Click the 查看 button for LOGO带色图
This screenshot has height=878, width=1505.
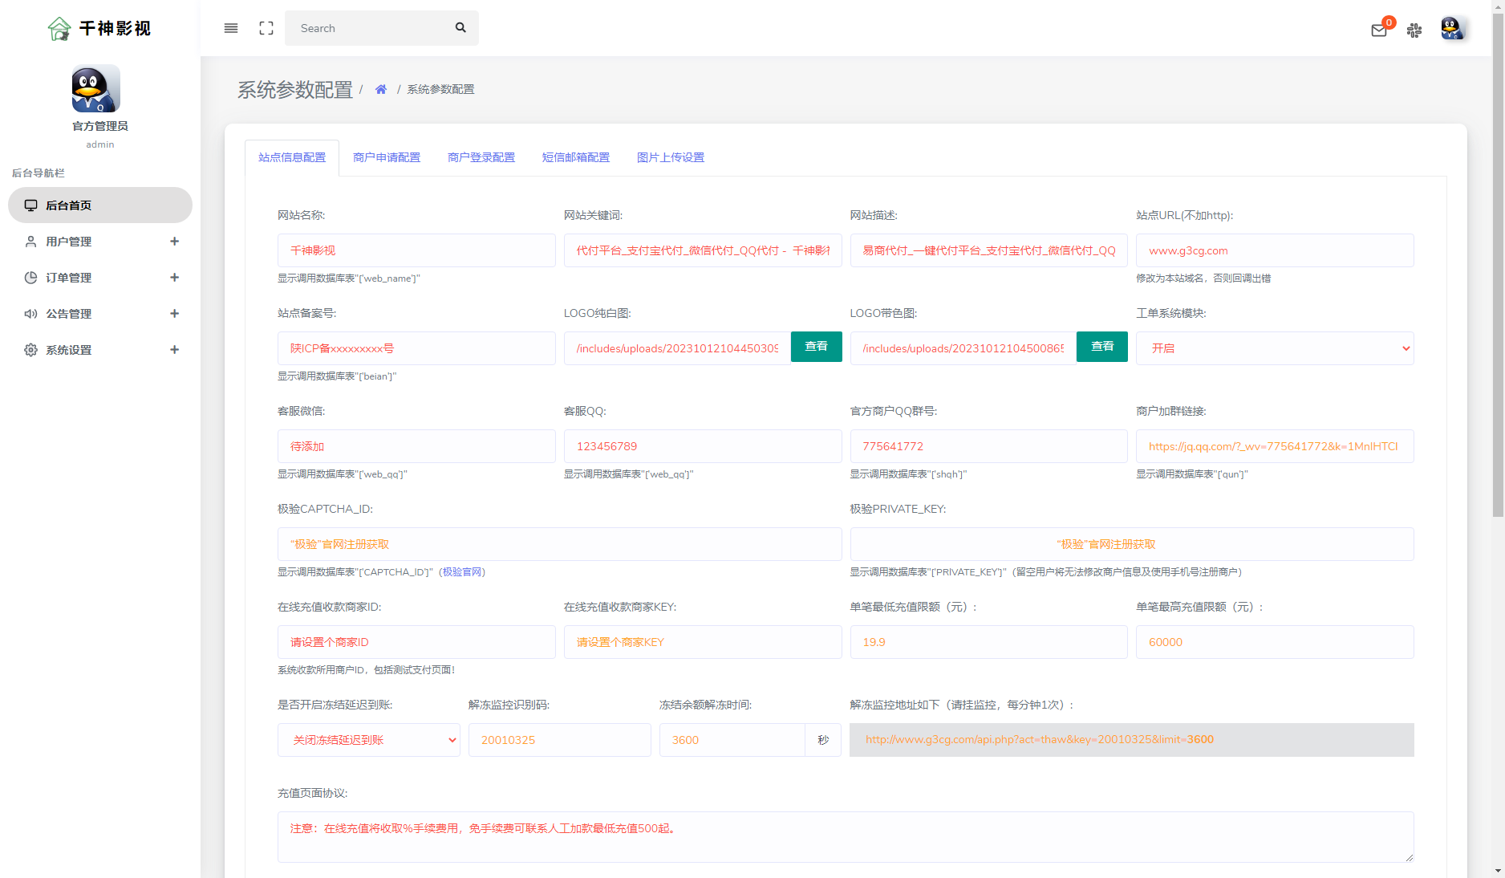1101,347
